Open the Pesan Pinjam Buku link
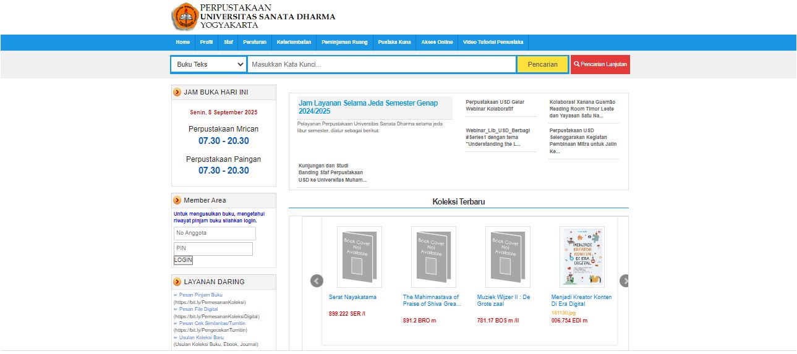Viewport: 797px width, 354px height. (x=200, y=295)
